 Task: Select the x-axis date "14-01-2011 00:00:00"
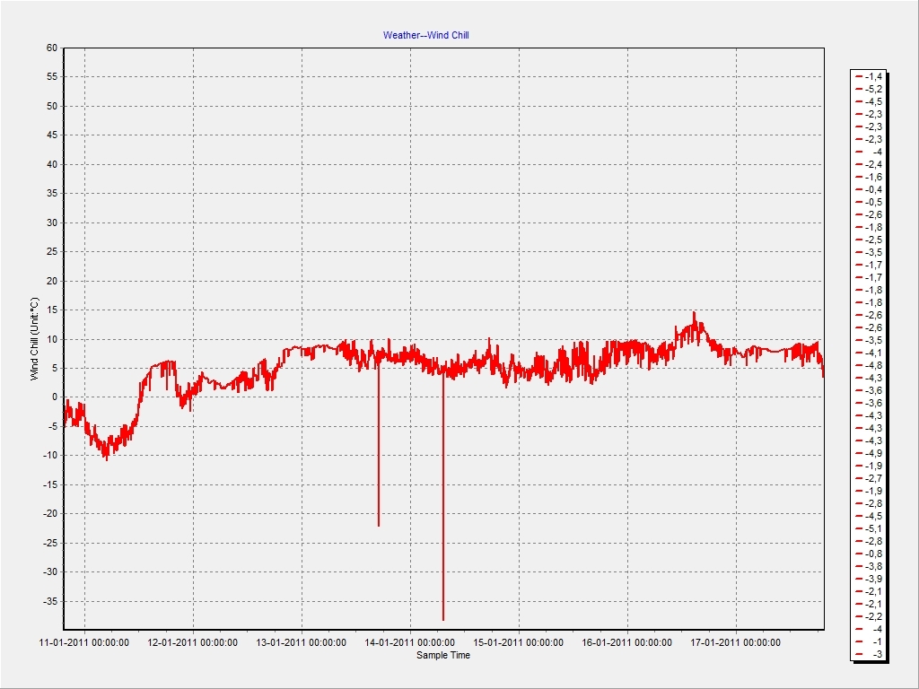(409, 642)
